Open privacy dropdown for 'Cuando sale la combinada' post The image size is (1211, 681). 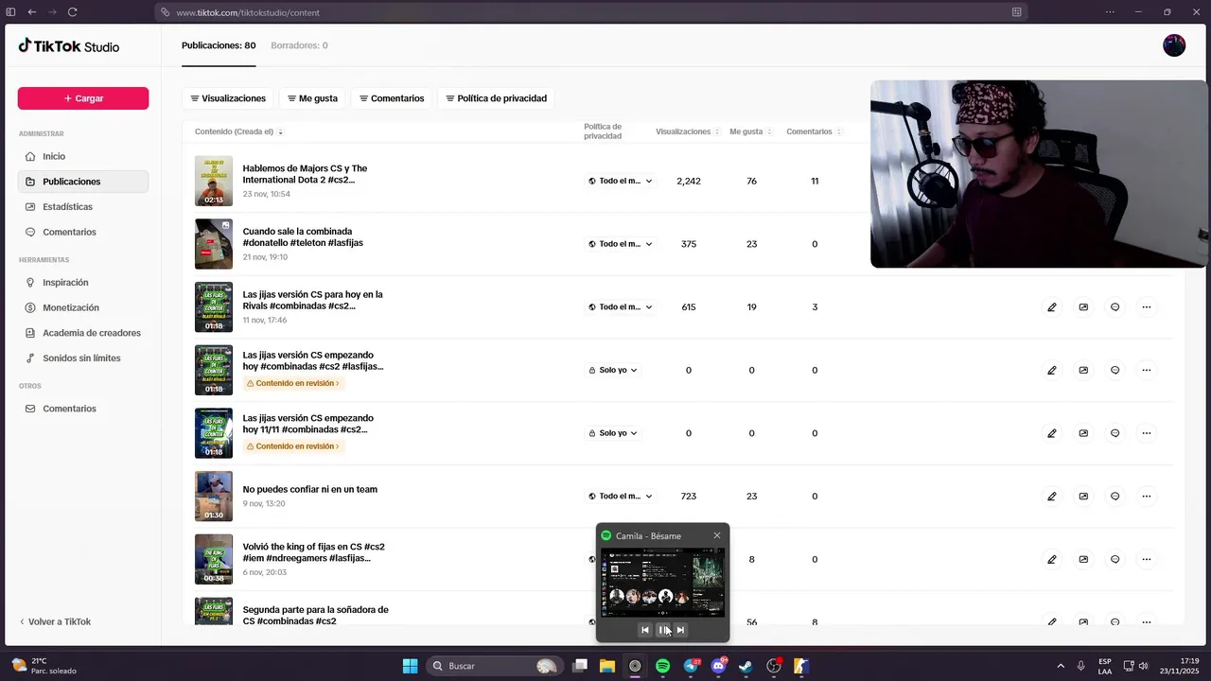point(621,244)
